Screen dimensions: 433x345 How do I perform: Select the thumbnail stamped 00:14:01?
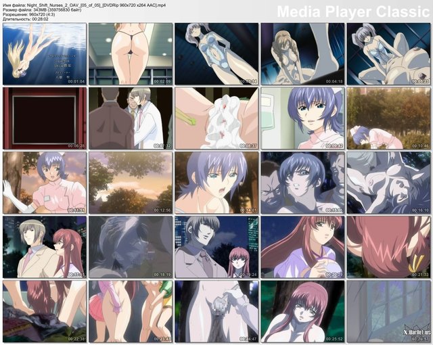point(216,183)
